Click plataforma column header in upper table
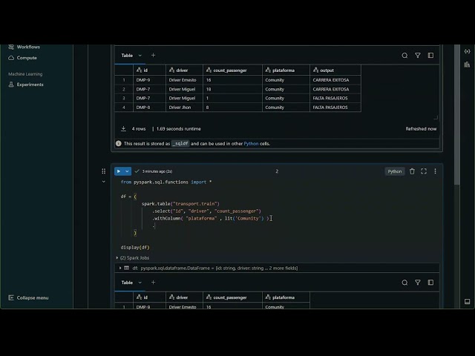Screen dimensions: 475x356 click(286, 70)
